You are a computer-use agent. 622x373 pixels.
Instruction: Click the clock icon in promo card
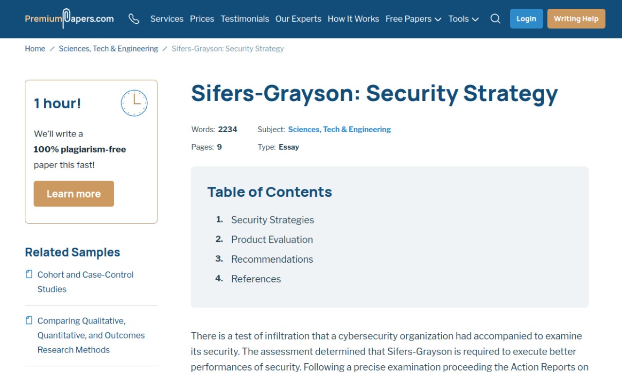[134, 103]
